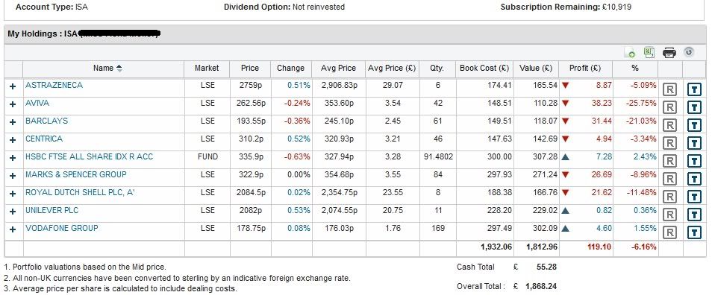Screen dimensions: 712x295
Task: Expand the Marks & Spencer Group row
Action: click(x=13, y=176)
